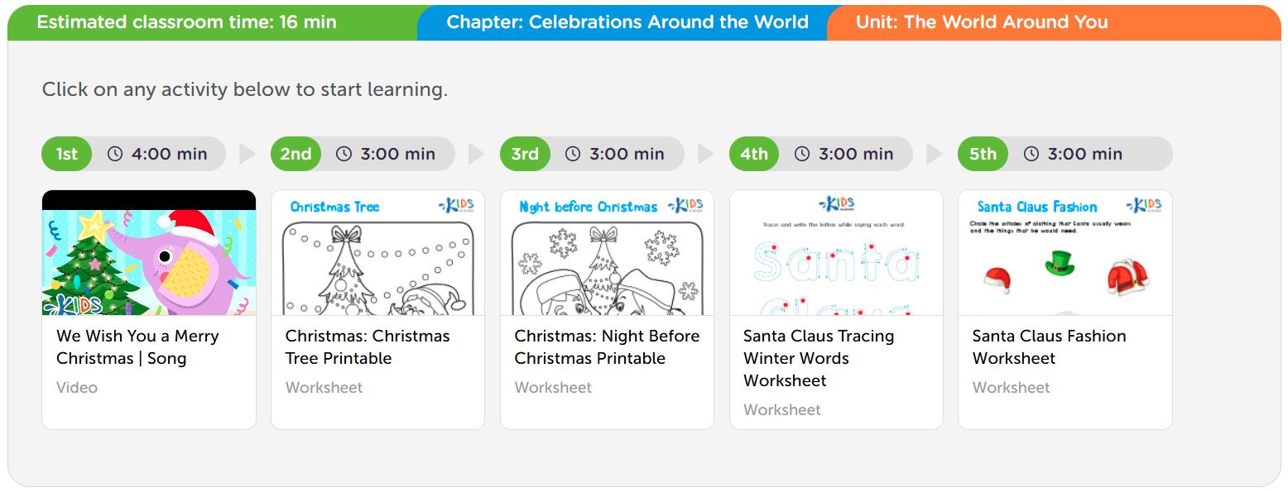Open the Unit: The World Around You tab
1288x492 pixels.
coord(981,22)
